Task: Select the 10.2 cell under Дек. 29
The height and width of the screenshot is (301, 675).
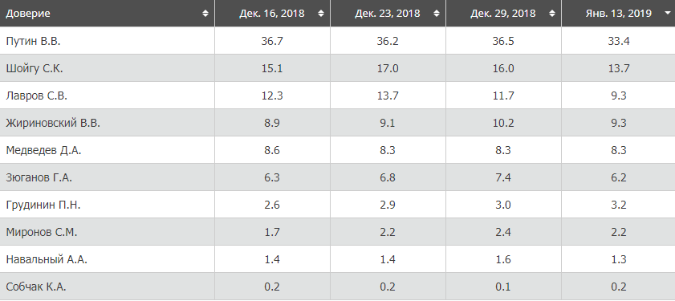Action: pos(503,123)
